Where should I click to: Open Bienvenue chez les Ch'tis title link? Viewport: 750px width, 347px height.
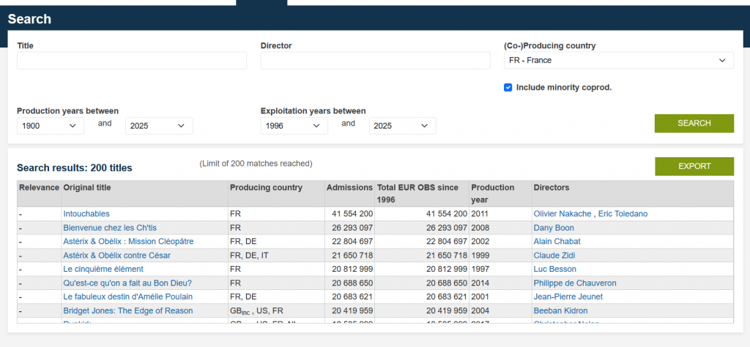[x=110, y=228]
